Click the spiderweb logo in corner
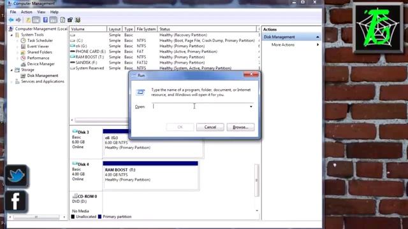The height and width of the screenshot is (229, 408). click(x=378, y=28)
